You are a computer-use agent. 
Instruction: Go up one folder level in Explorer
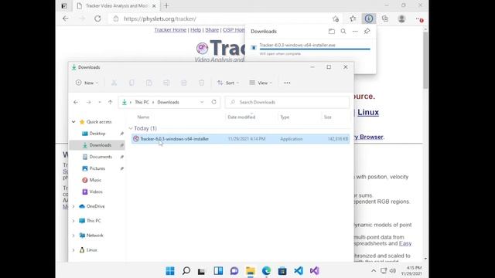110,102
